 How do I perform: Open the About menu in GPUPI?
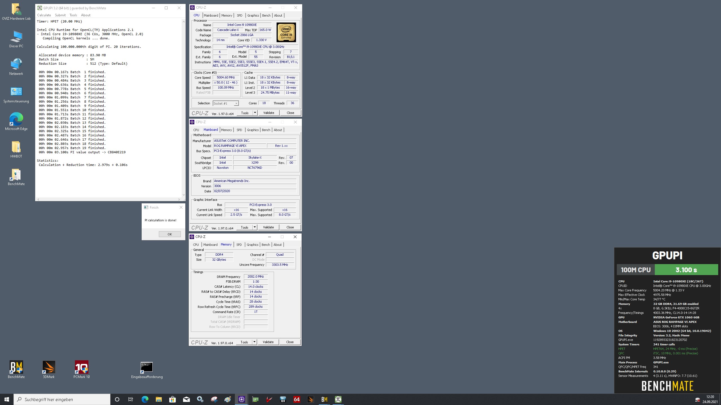86,15
